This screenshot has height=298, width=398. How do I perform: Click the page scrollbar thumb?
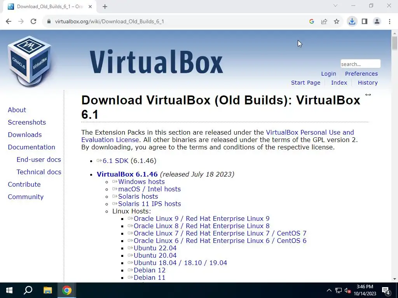pyautogui.click(x=395, y=43)
